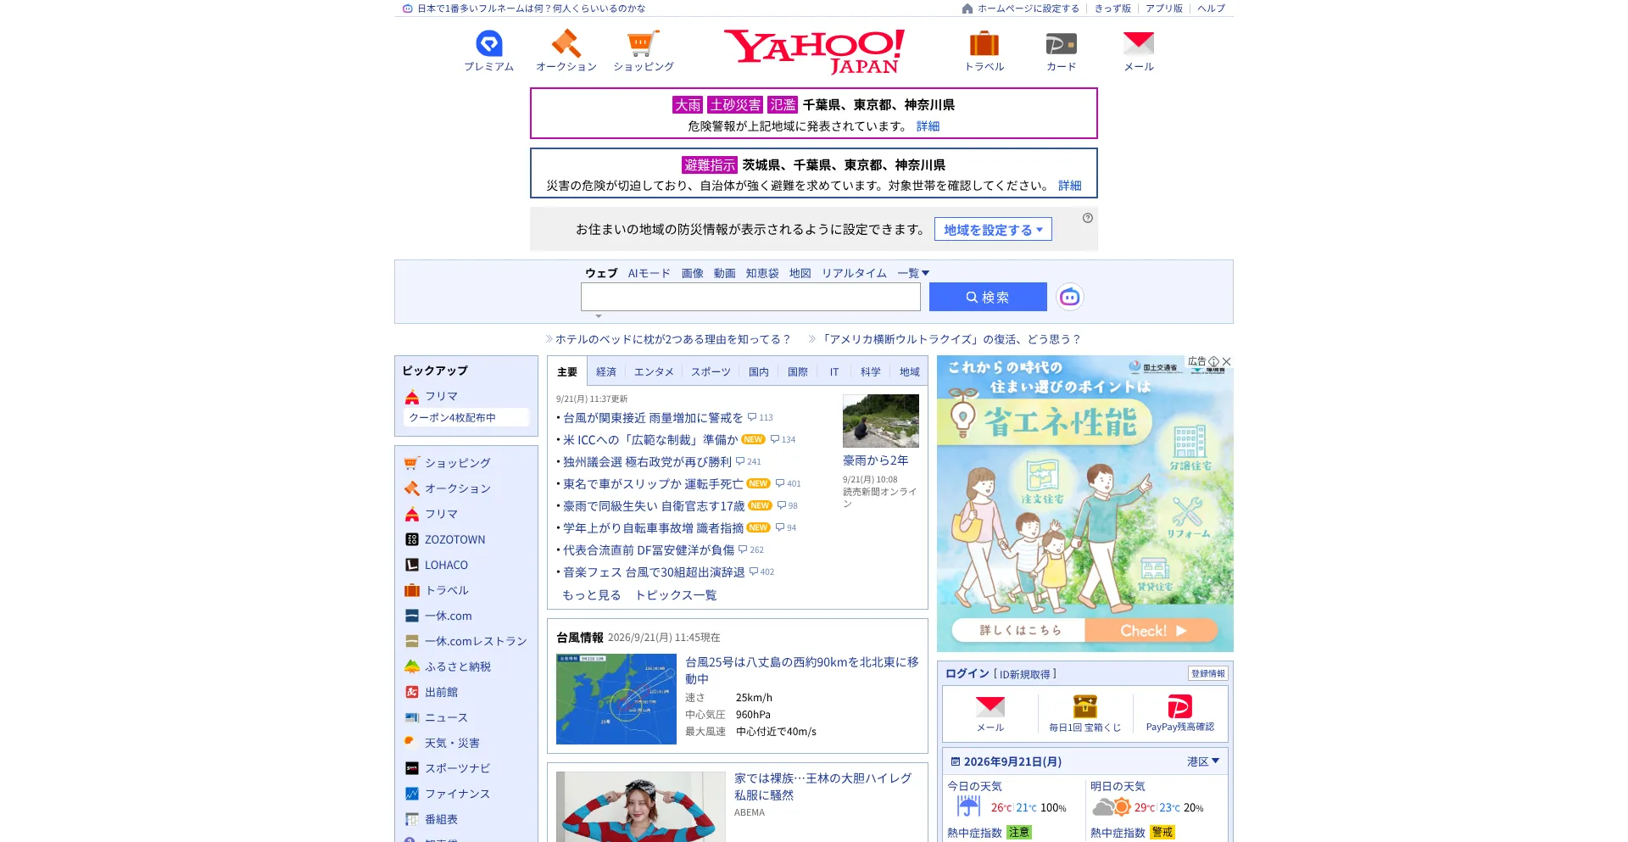1628x842 pixels.
Task: Close the advertisement with X icon
Action: point(1226,361)
